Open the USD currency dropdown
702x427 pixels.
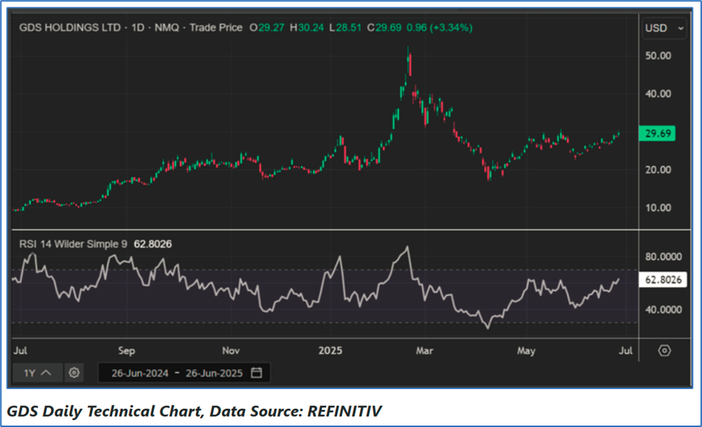coord(661,28)
